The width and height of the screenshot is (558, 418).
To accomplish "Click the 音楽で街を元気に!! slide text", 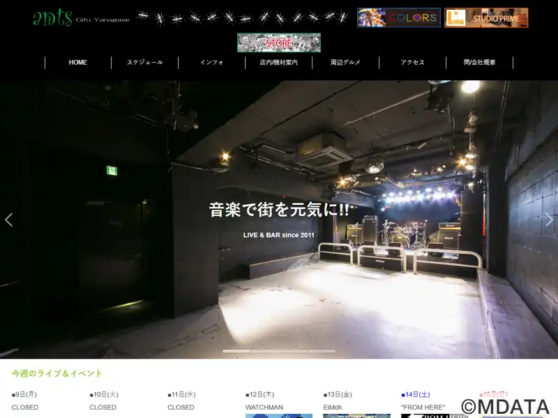I will pos(279,210).
